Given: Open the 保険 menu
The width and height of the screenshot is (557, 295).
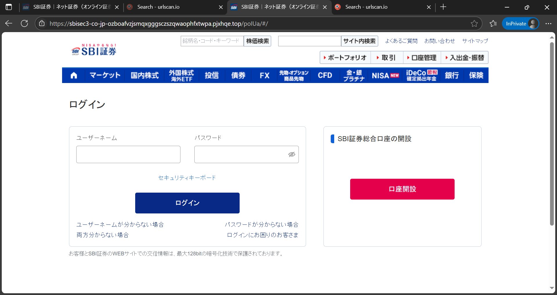Looking at the screenshot, I should tap(476, 75).
